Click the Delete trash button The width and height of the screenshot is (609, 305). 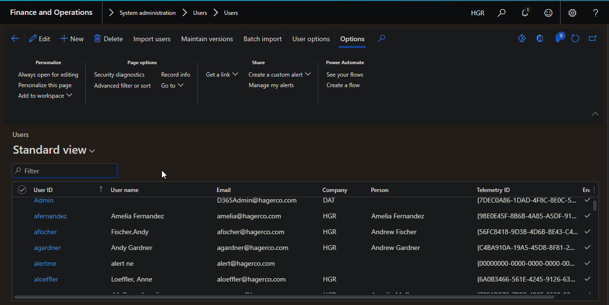108,39
